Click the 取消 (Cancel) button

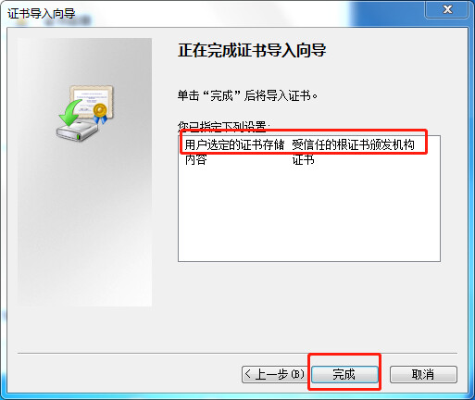tap(423, 374)
